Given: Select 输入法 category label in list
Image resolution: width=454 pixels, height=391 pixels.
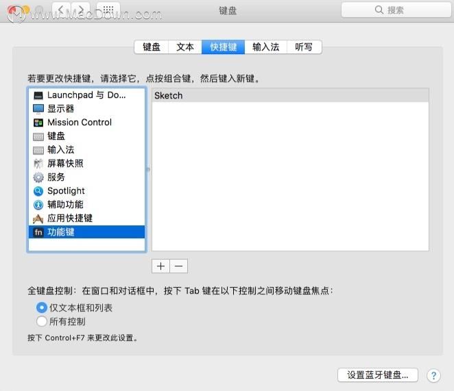Looking at the screenshot, I should click(61, 150).
